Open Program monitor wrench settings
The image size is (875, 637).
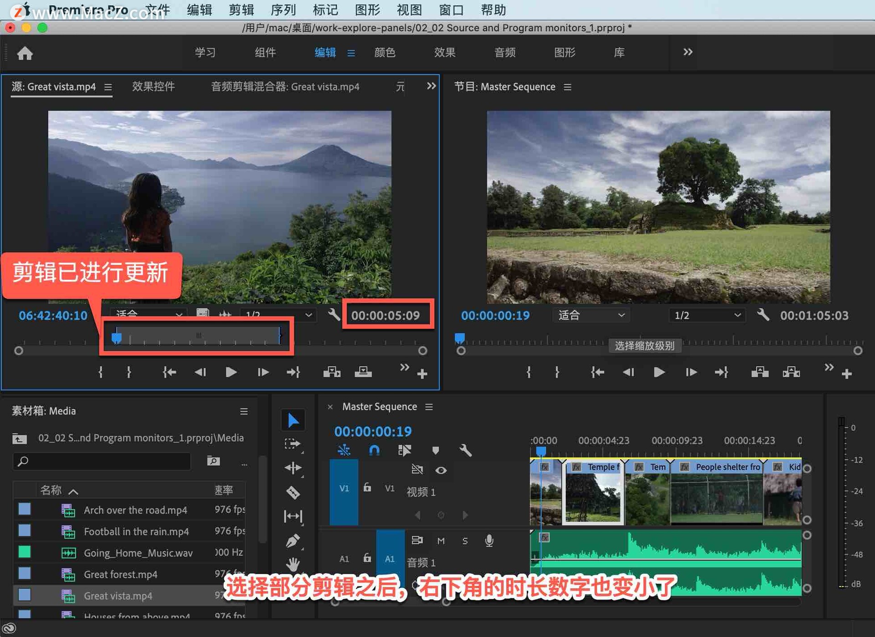pos(763,315)
